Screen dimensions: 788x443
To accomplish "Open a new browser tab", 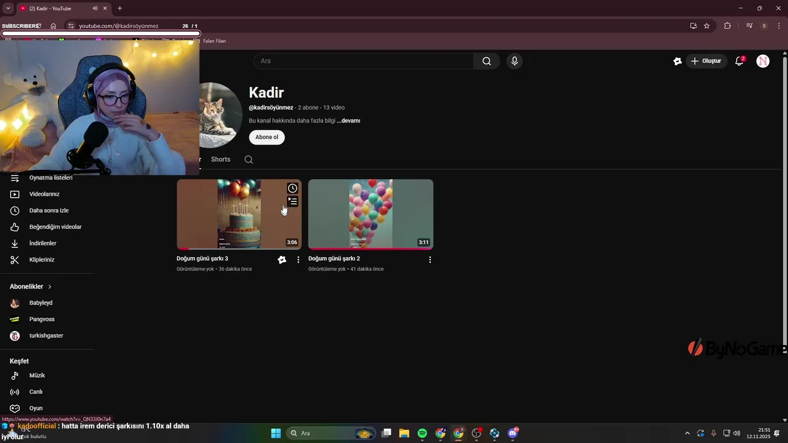I will [119, 8].
